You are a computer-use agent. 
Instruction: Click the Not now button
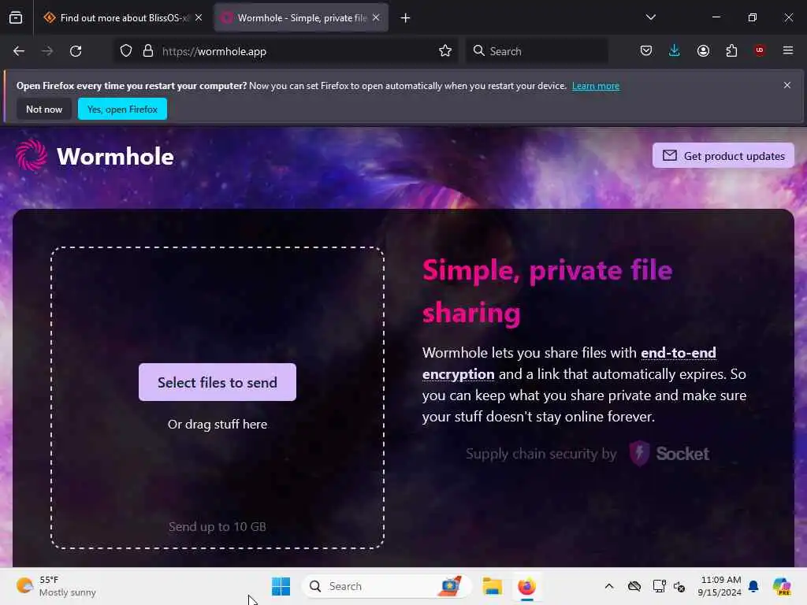click(44, 109)
